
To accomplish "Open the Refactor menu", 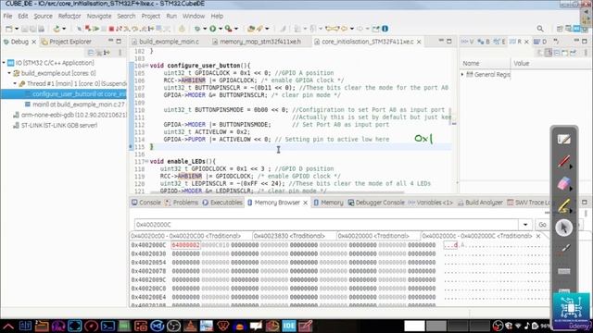I will (x=69, y=17).
